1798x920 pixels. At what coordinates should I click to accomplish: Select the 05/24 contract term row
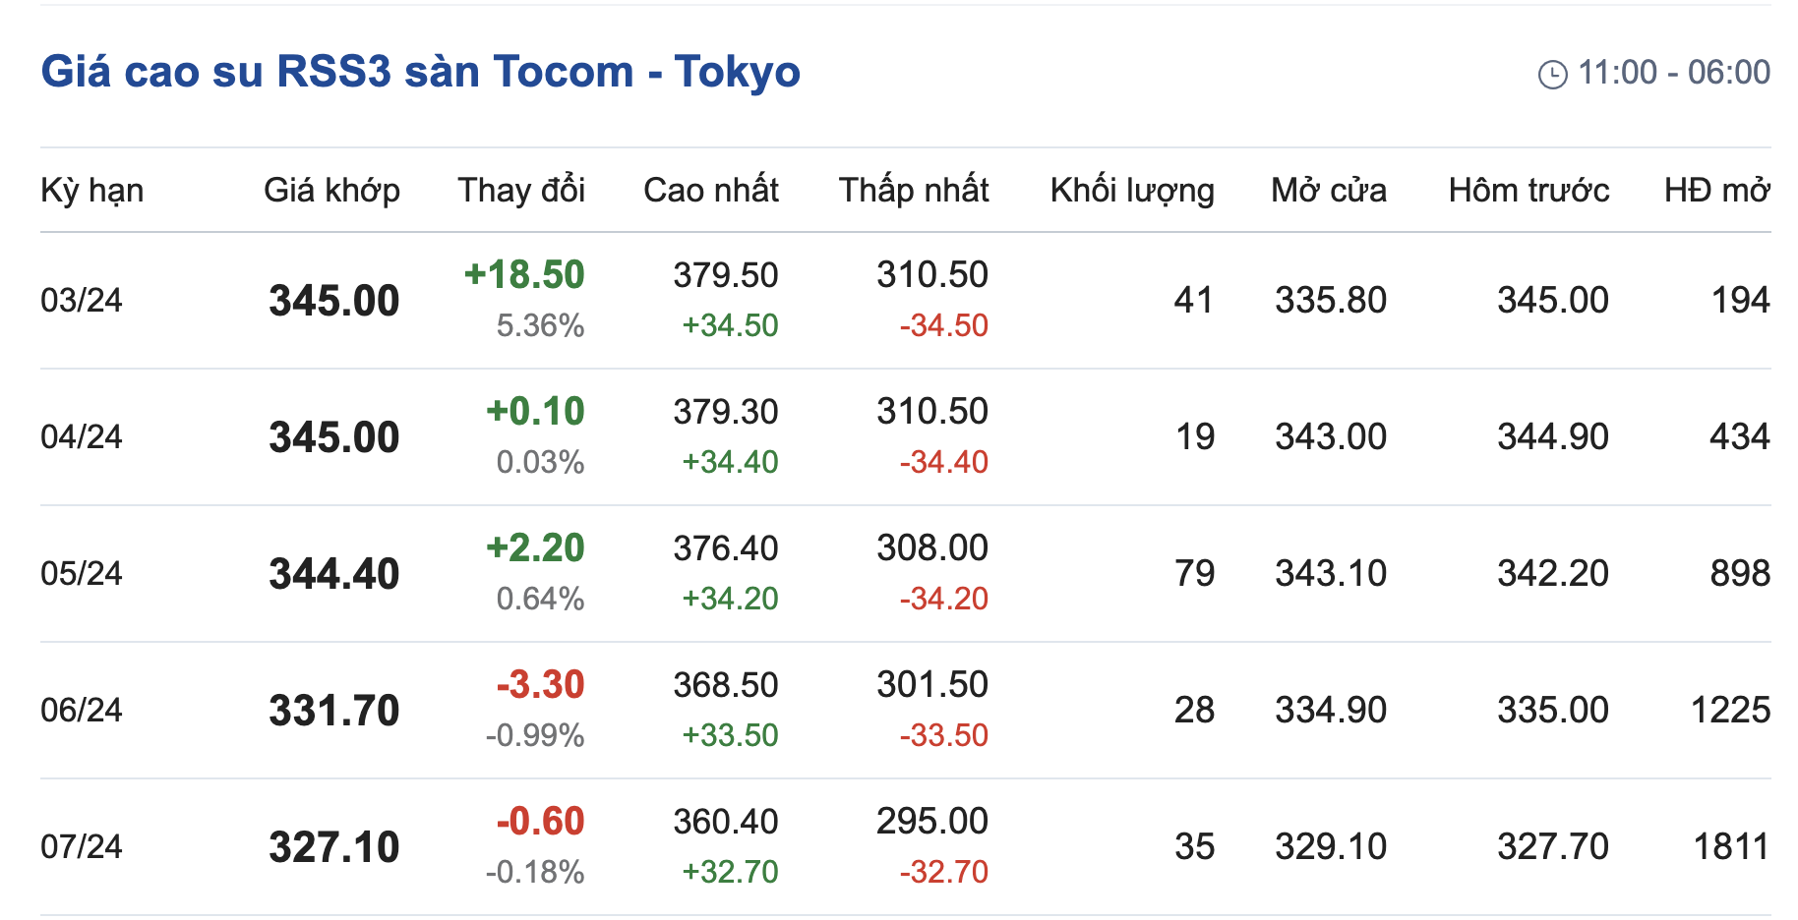[82, 573]
